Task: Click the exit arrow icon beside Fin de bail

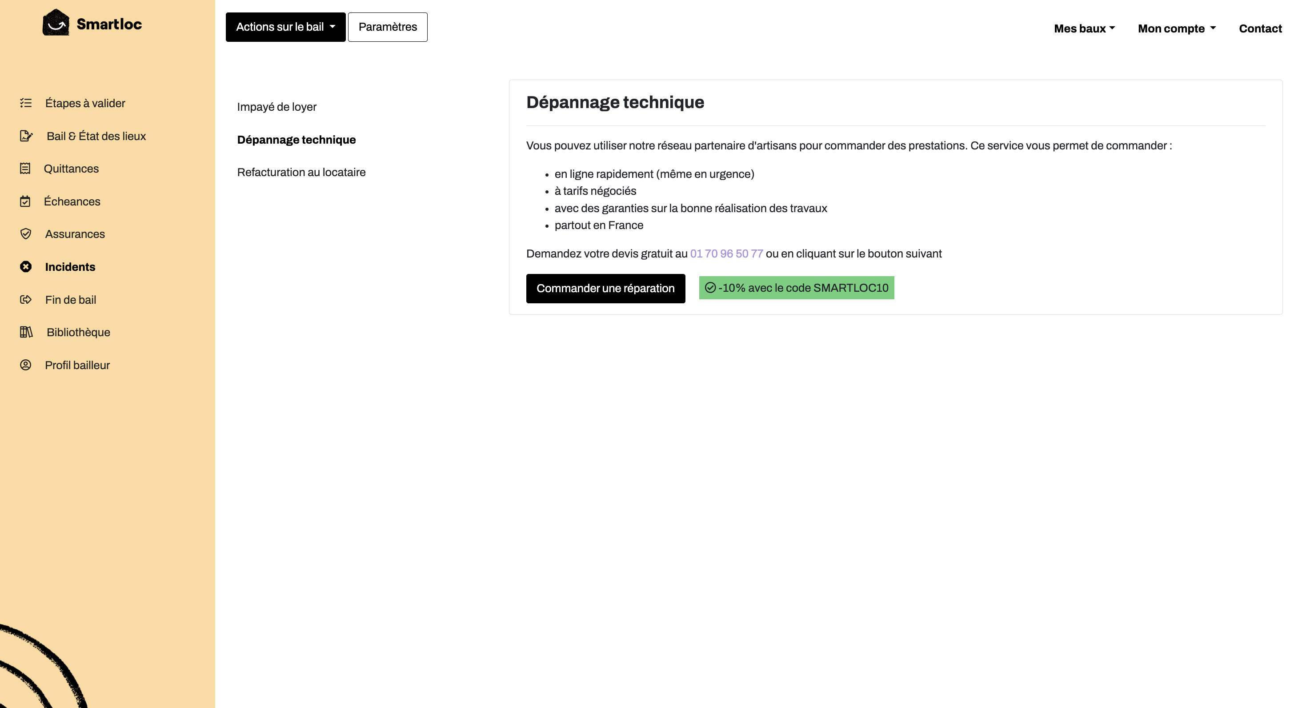Action: pos(26,300)
